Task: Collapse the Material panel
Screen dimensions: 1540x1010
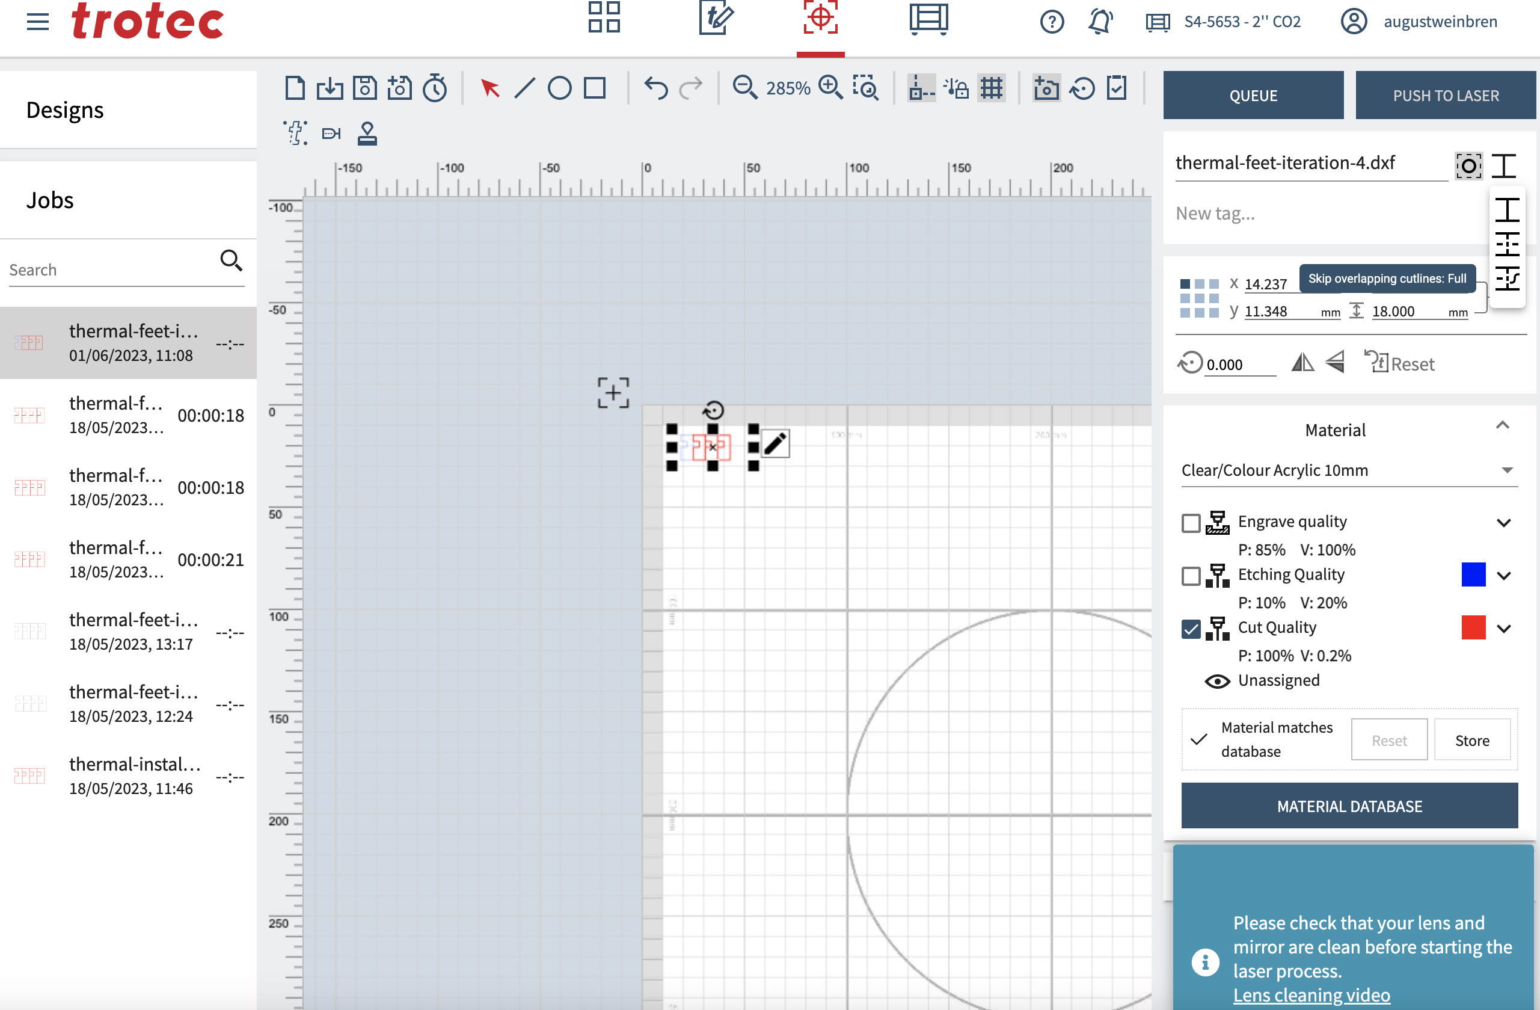Action: (1503, 425)
